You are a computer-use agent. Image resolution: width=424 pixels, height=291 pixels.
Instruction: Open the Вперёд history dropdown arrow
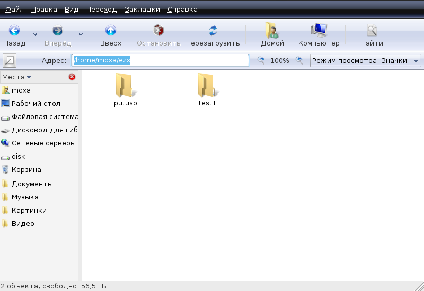click(81, 34)
